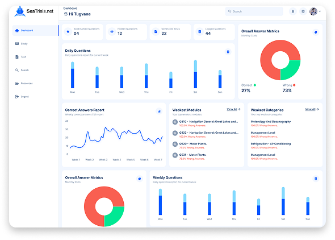Click View All in Weakest Modules
The image size is (335, 240).
pyautogui.click(x=232, y=109)
